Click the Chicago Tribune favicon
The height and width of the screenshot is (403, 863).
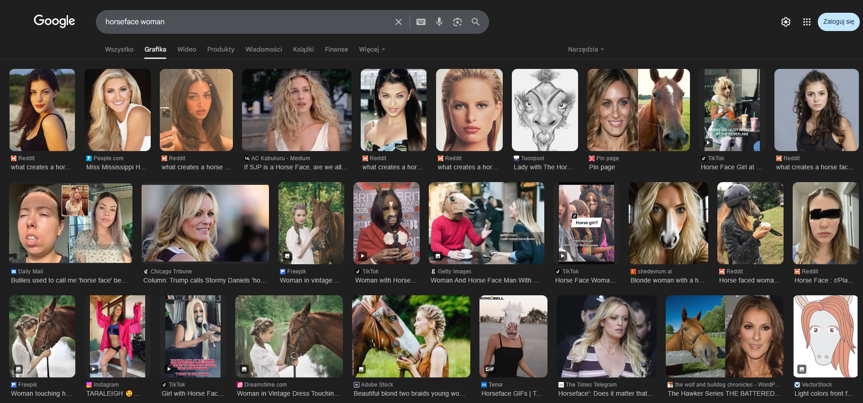click(146, 272)
